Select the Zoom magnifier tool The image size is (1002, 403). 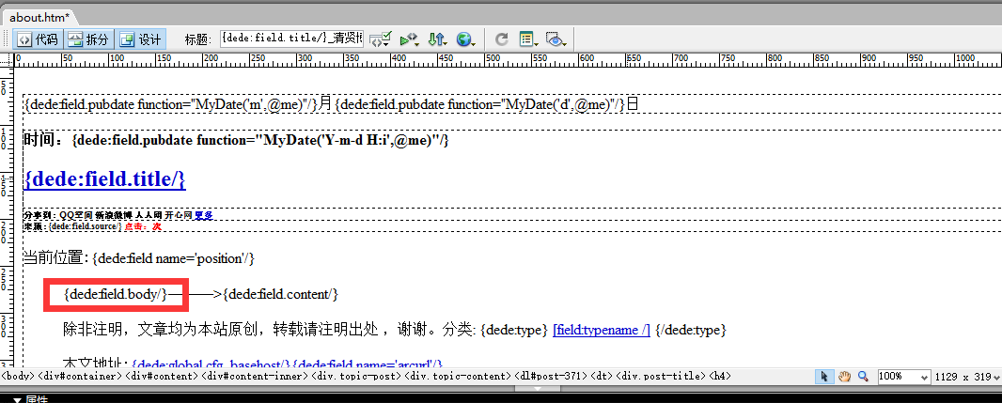pos(863,377)
